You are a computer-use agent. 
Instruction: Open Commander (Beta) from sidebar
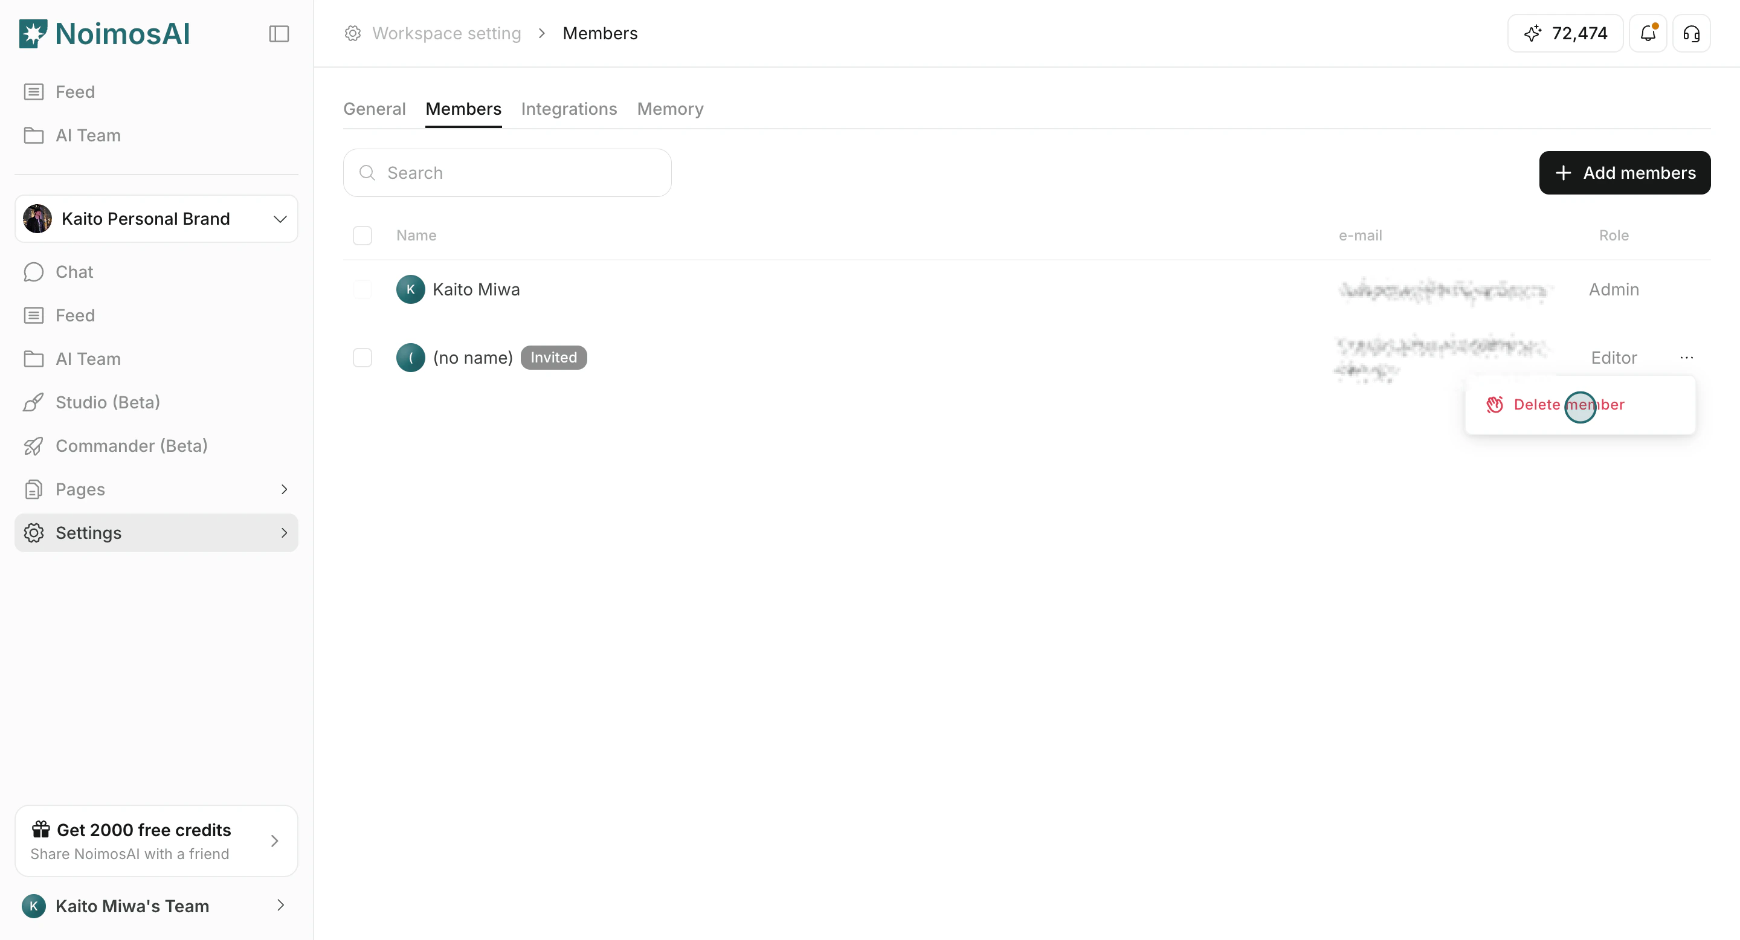click(131, 446)
